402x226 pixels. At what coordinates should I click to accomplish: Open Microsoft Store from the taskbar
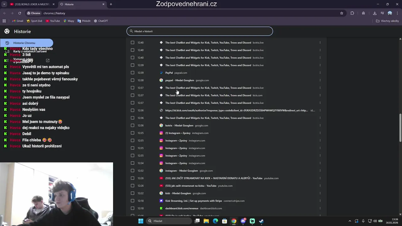point(225,221)
